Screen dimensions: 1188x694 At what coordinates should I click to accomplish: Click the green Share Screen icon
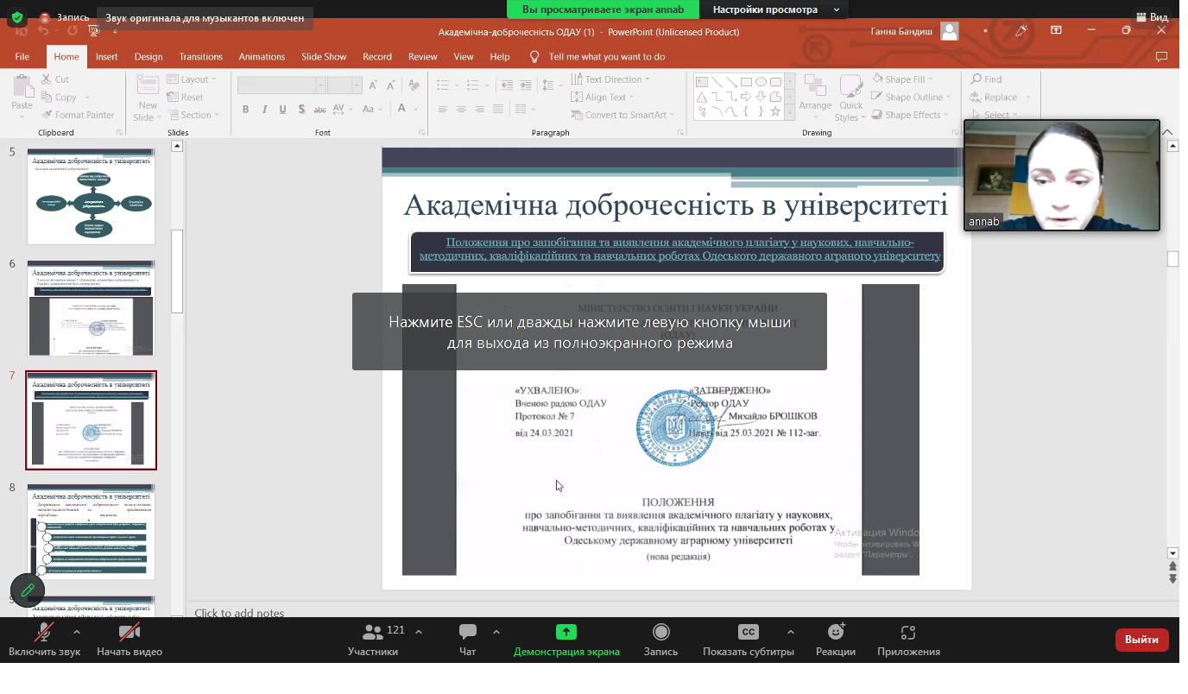click(x=566, y=633)
